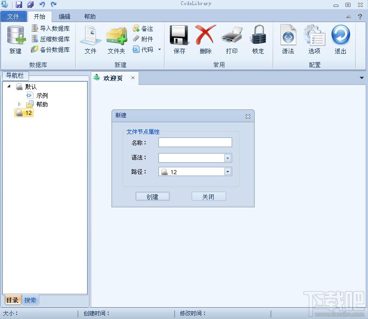Screen dimensions: 368x319
Task: Create a new folder (文件夹)
Action: (x=117, y=40)
